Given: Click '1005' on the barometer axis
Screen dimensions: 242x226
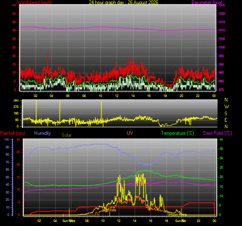Looking at the screenshot, I should click(x=222, y=39).
